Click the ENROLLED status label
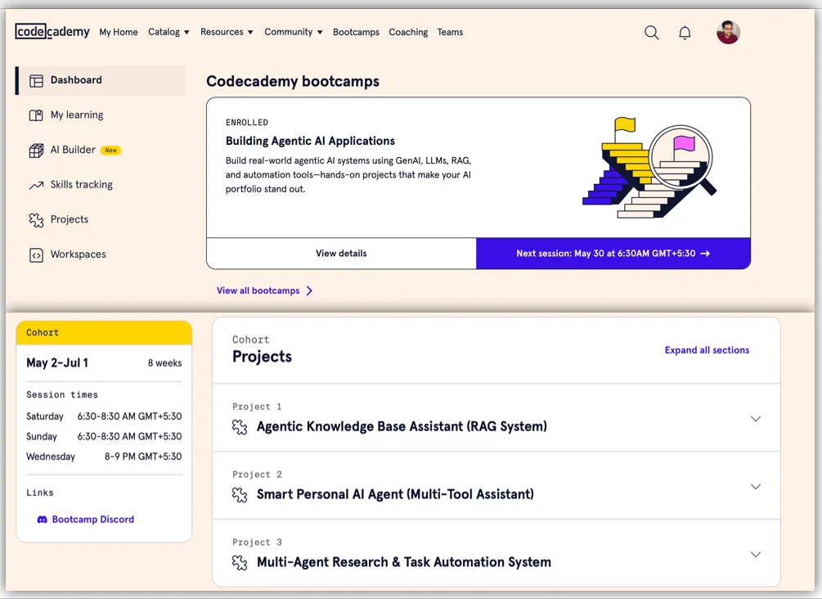The width and height of the screenshot is (822, 599). tap(247, 122)
